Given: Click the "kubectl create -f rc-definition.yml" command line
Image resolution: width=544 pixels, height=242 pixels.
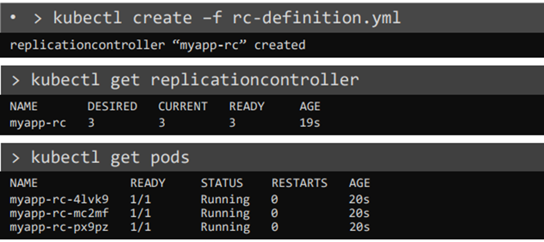Looking at the screenshot, I should coord(227,18).
